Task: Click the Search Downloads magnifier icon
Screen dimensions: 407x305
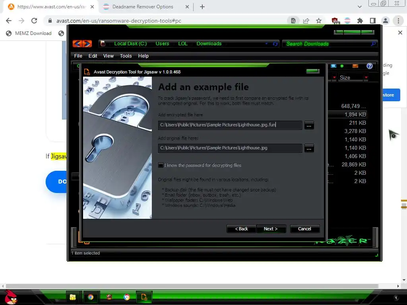Action: click(373, 44)
